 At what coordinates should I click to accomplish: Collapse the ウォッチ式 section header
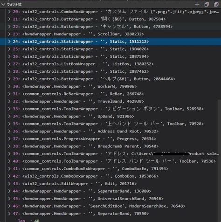coord(3,5)
